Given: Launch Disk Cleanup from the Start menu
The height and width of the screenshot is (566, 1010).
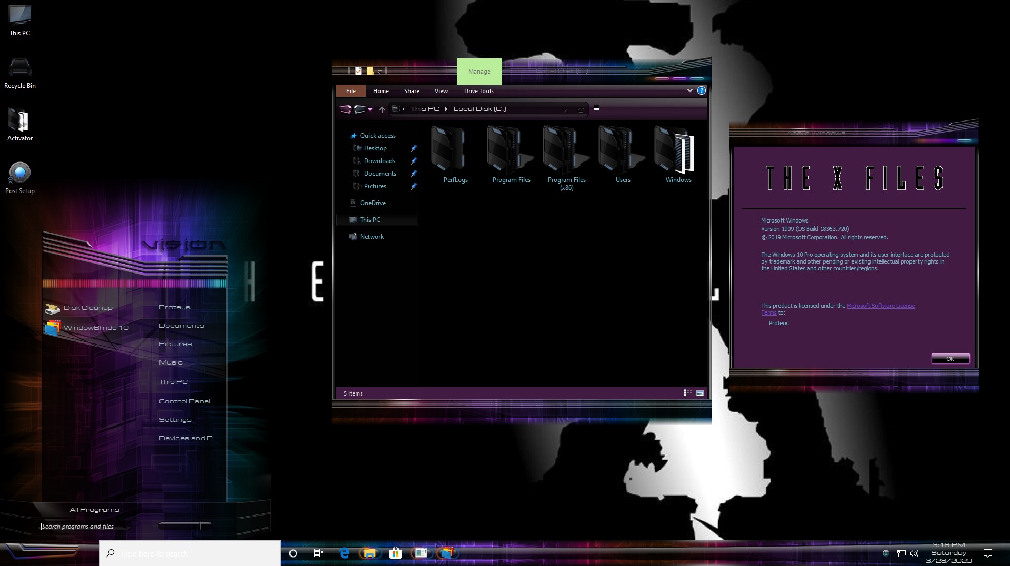Looking at the screenshot, I should tap(79, 308).
